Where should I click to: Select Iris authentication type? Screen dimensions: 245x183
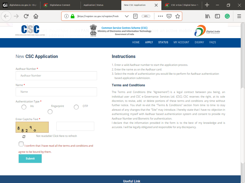(x=24, y=107)
